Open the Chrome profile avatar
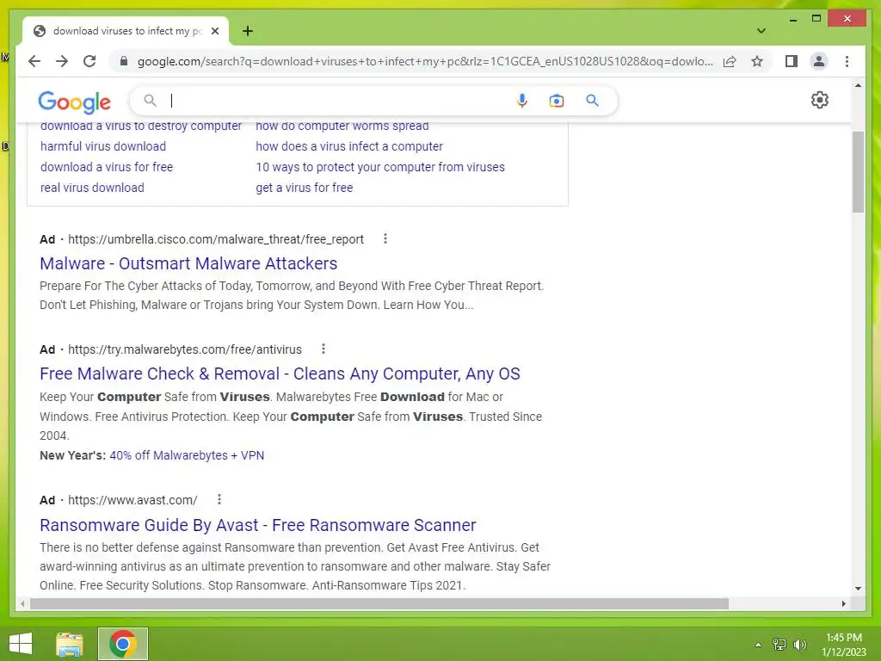 pyautogui.click(x=819, y=61)
